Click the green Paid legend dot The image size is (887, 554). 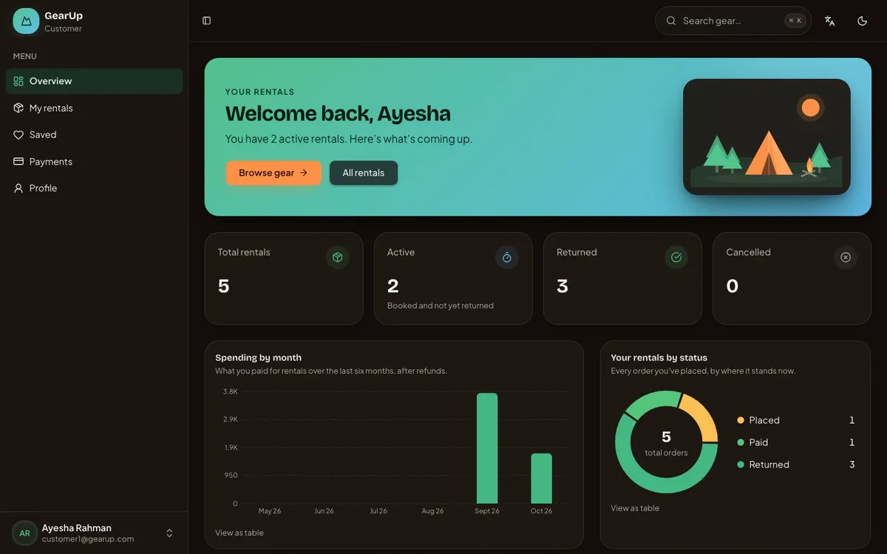pos(741,442)
